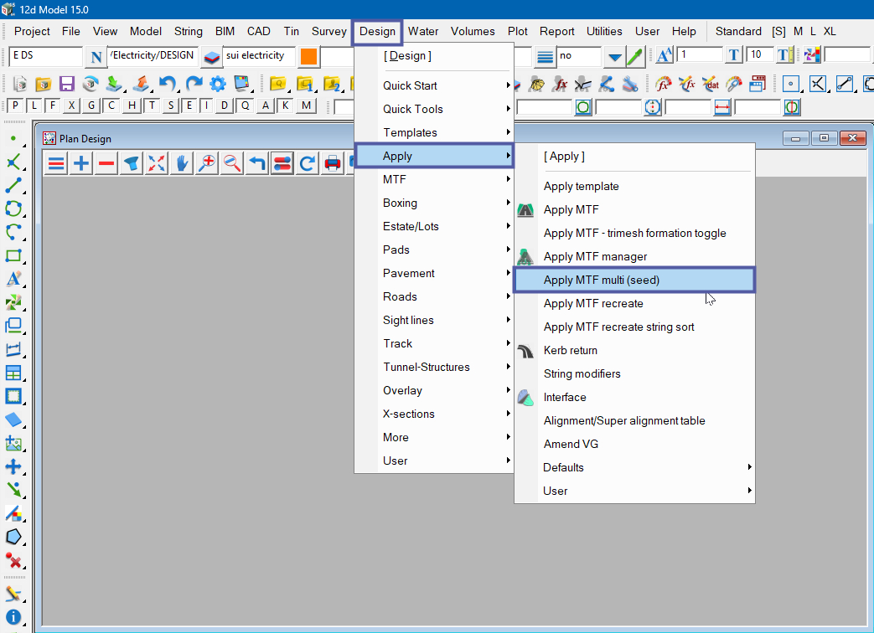The image size is (874, 633).
Task: Click the XL size button
Action: tap(830, 31)
